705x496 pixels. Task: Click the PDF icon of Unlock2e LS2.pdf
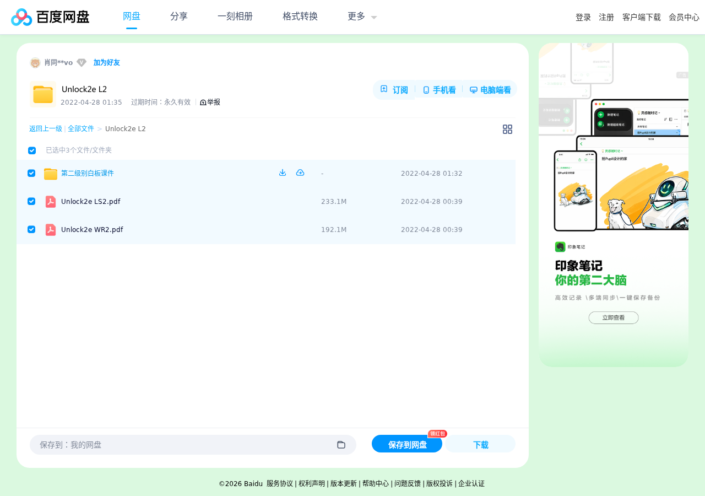point(51,202)
